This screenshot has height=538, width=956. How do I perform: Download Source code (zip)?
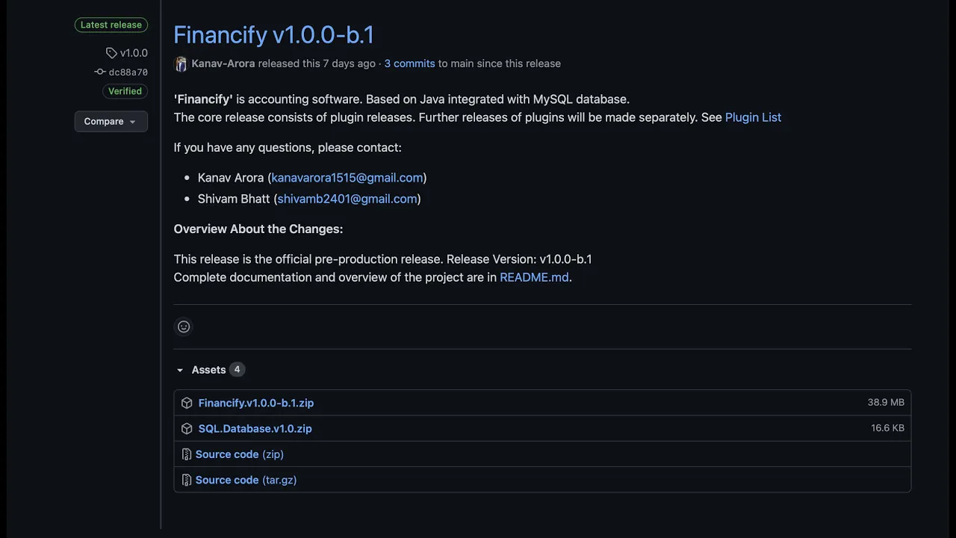[x=240, y=454]
